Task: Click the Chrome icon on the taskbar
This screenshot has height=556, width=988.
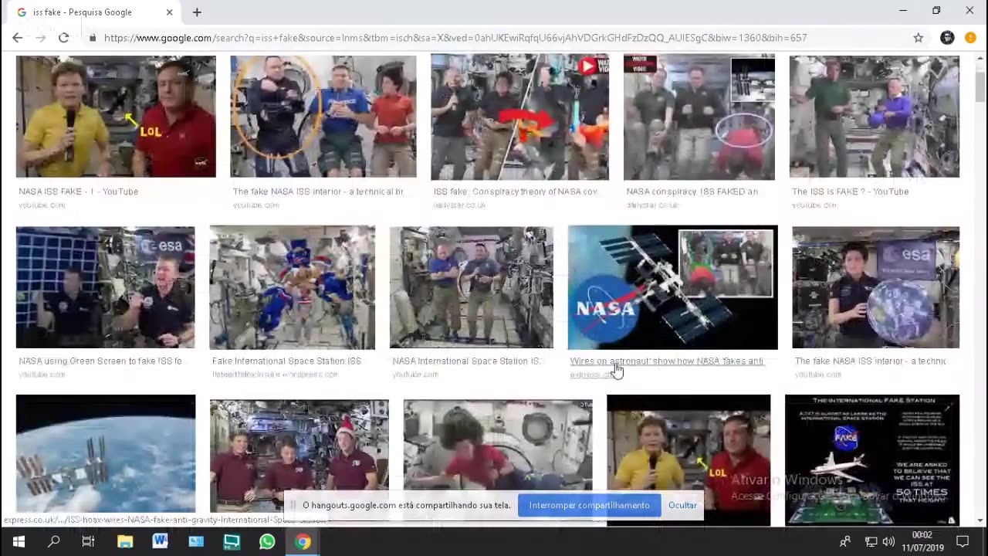Action: click(303, 542)
